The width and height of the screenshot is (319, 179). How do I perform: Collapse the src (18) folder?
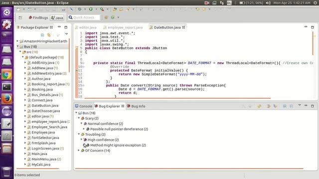click(20, 52)
